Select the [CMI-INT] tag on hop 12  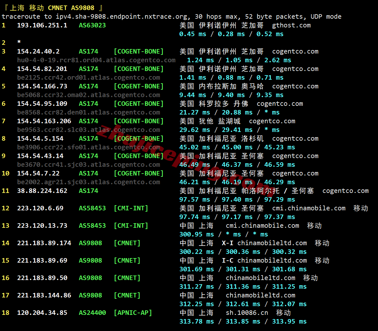(131, 208)
